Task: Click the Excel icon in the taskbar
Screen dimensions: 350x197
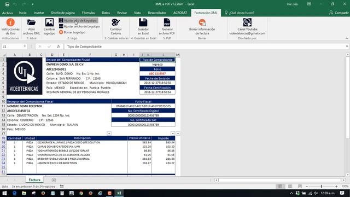Action: 119,193
